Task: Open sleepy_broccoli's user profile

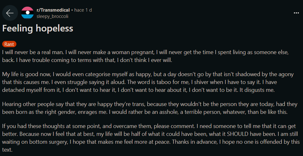Action: coord(52,16)
